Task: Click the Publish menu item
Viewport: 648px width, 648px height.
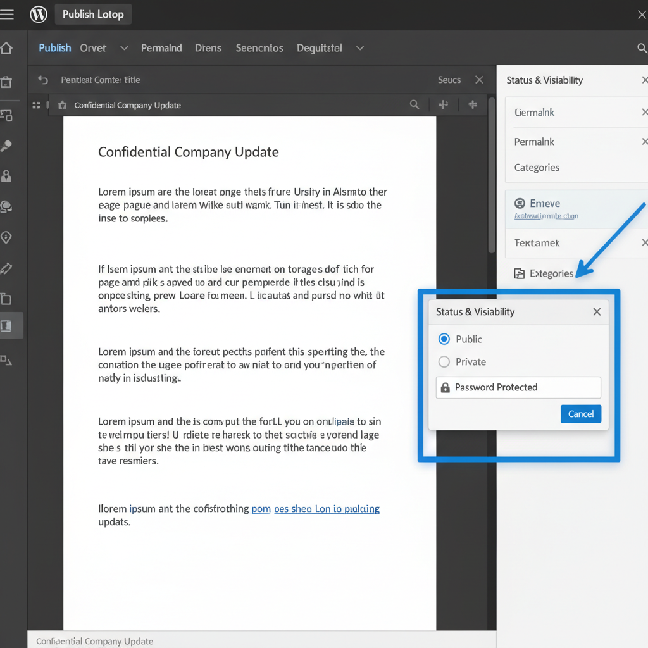Action: click(54, 48)
